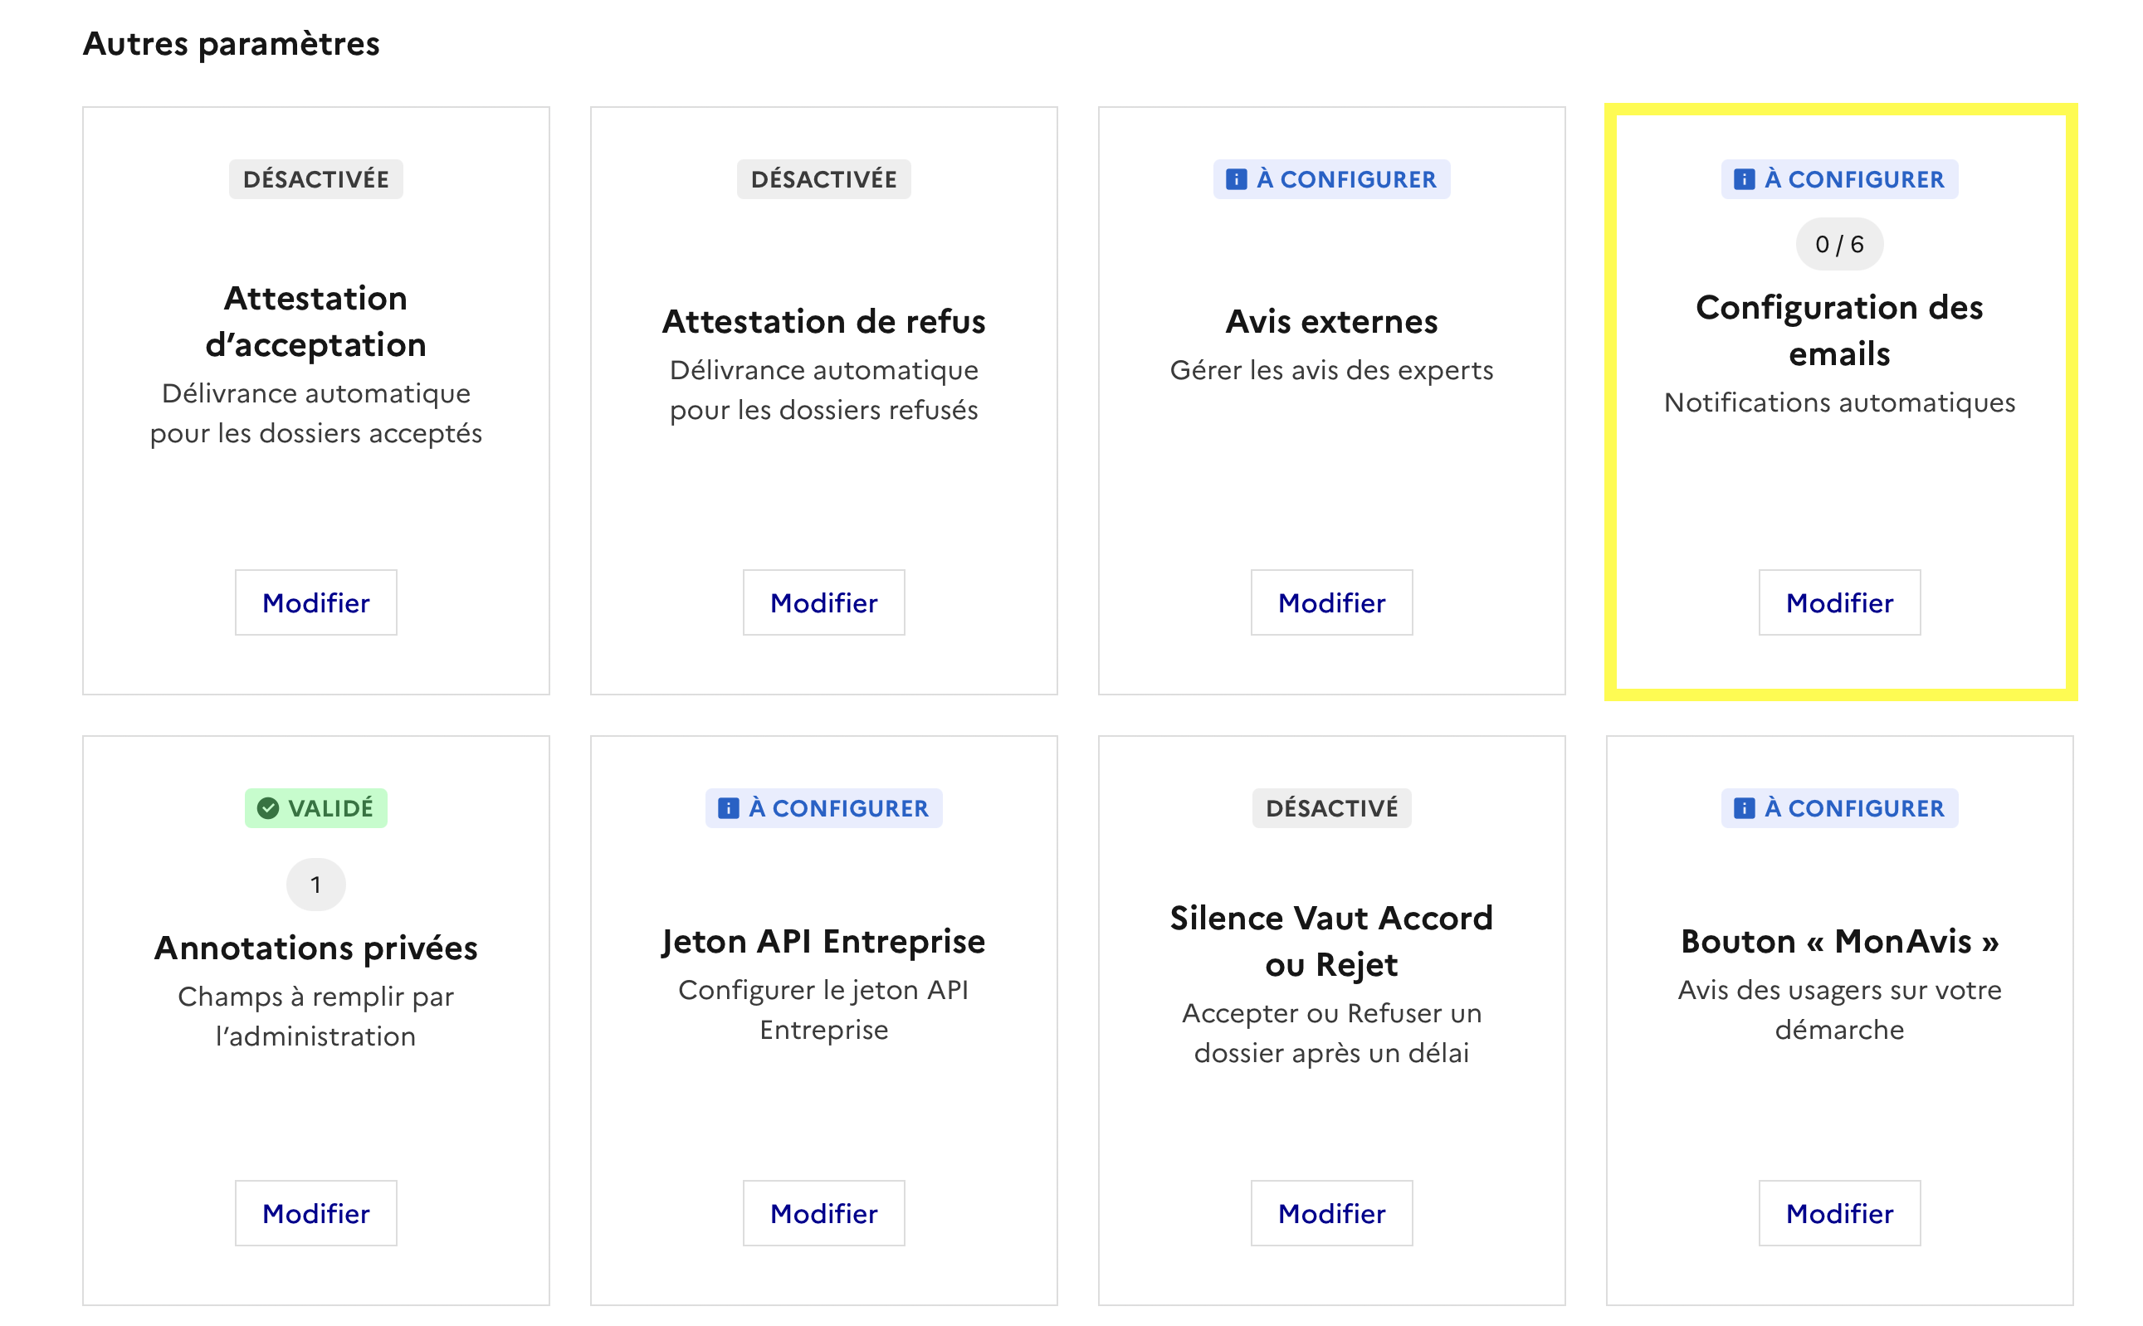Click Désactivé badge on Silence Vaut Accord card

[1330, 807]
